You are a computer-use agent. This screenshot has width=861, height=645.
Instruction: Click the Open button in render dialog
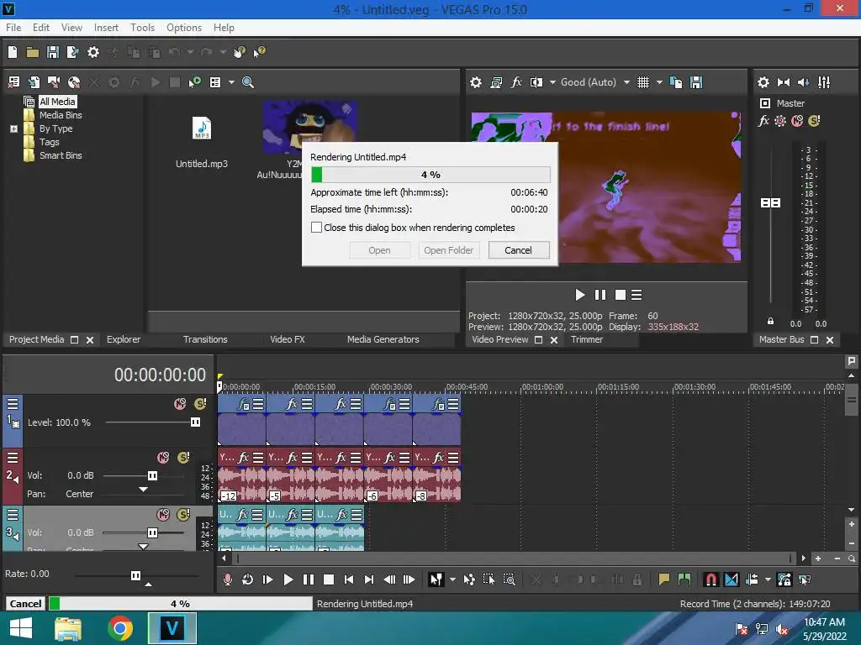379,250
